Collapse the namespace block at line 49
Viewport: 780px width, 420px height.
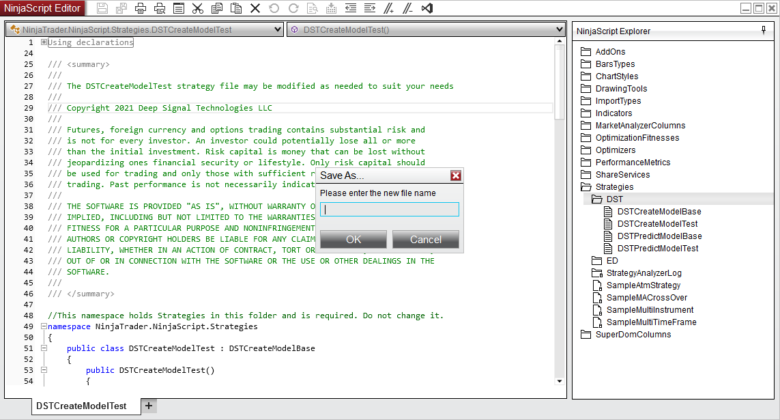[44, 326]
